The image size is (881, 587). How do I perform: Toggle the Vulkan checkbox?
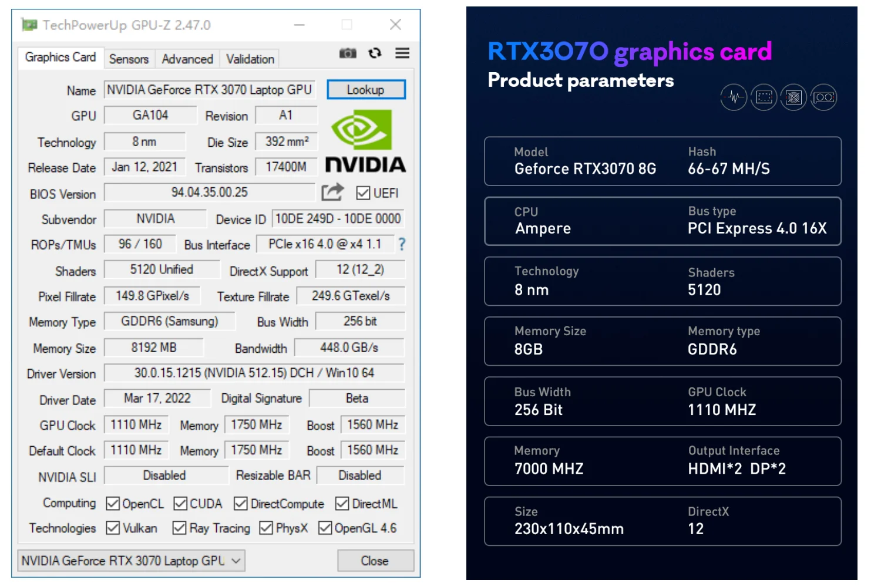point(113,528)
